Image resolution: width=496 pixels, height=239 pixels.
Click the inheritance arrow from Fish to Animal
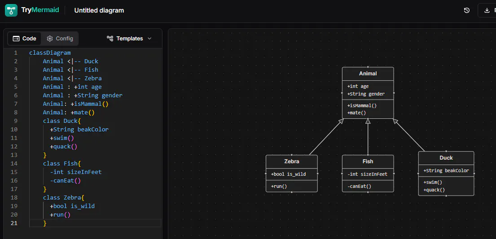(x=368, y=137)
